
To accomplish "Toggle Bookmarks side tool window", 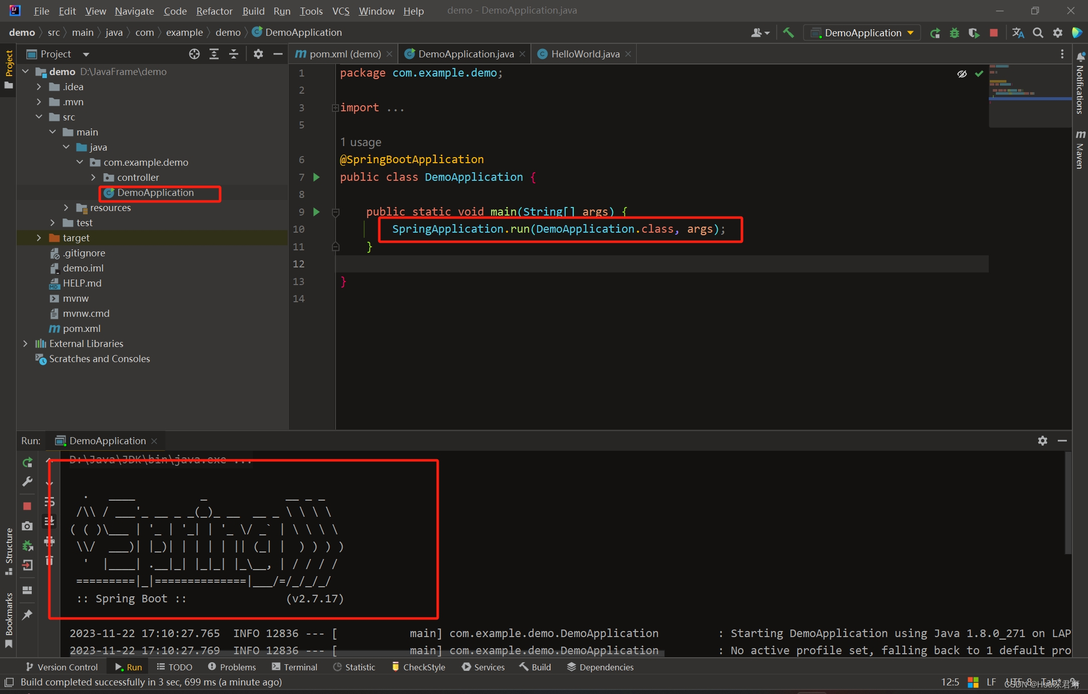I will point(9,619).
